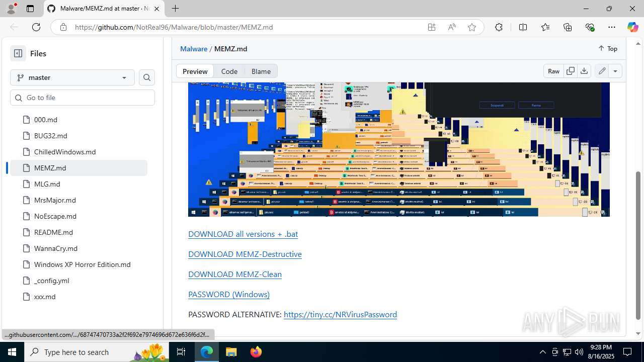Go back in browser
644x362 pixels.
tap(14, 27)
